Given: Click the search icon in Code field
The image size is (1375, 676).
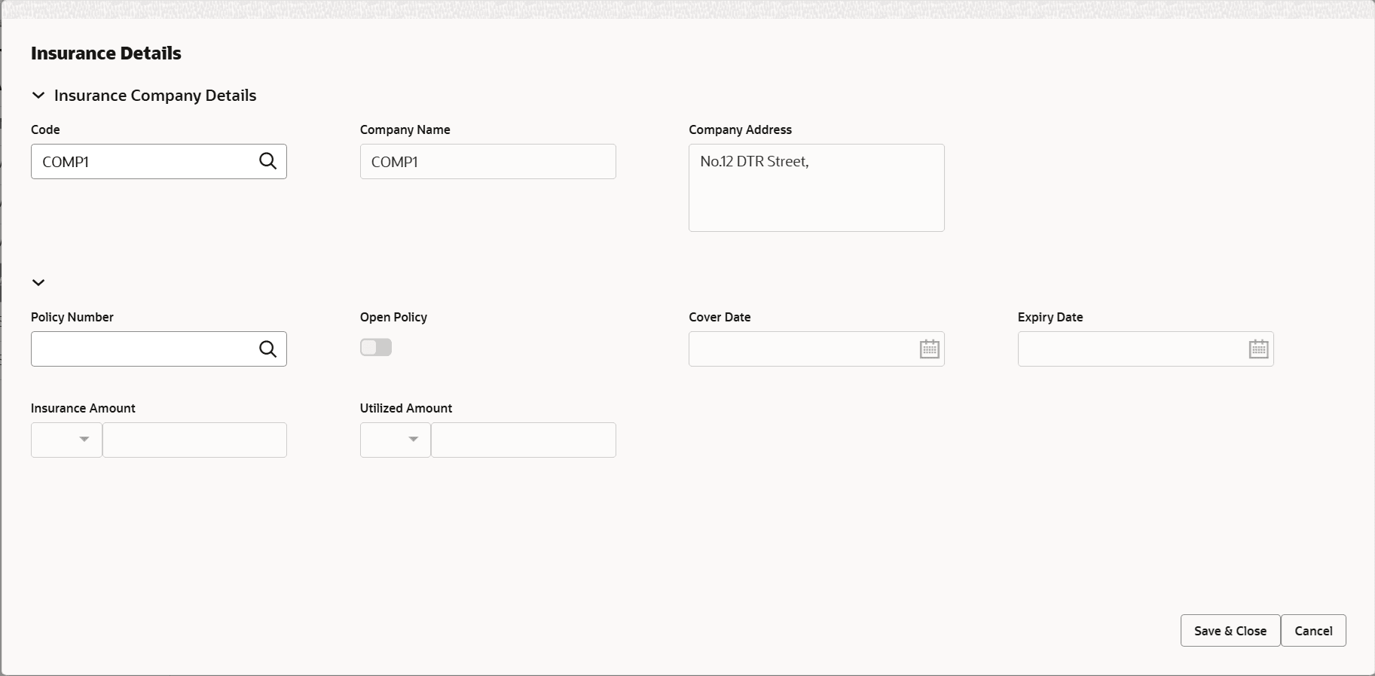Looking at the screenshot, I should [x=267, y=161].
